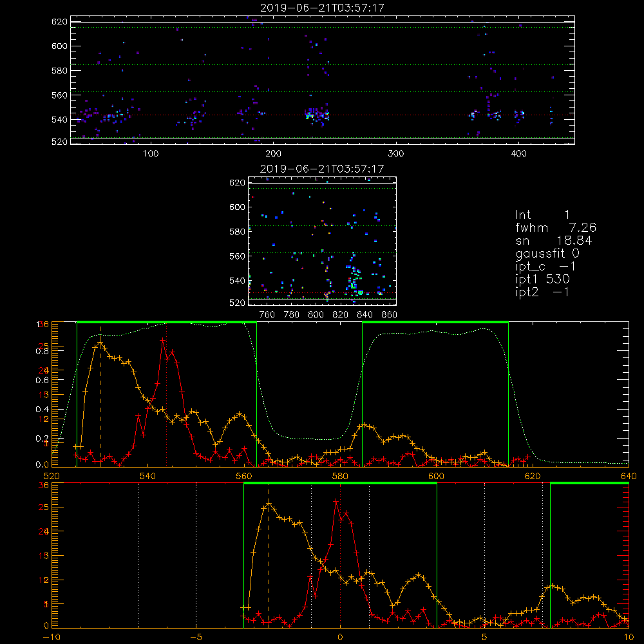Click the timestamp title above the wide top plot
The height and width of the screenshot is (644, 644).
[323, 8]
